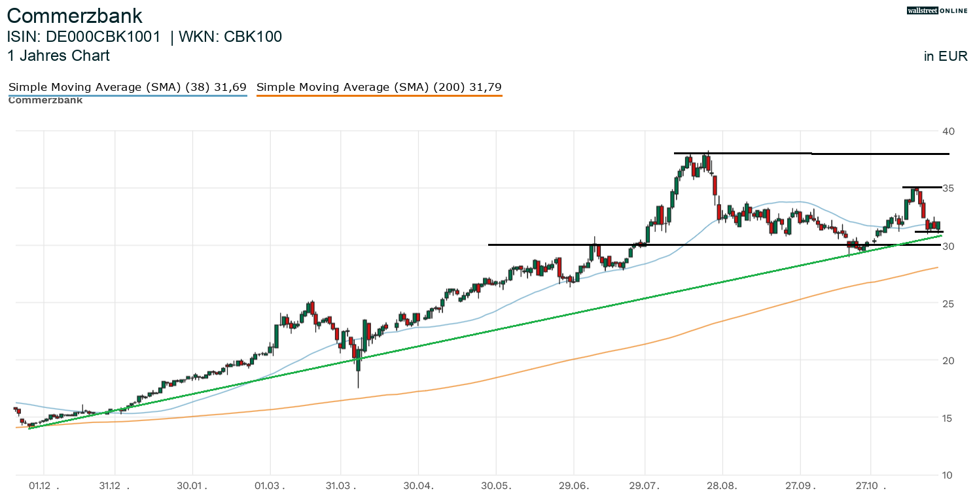The image size is (975, 491).
Task: Click the date axis label 01.03.
Action: 270,486
